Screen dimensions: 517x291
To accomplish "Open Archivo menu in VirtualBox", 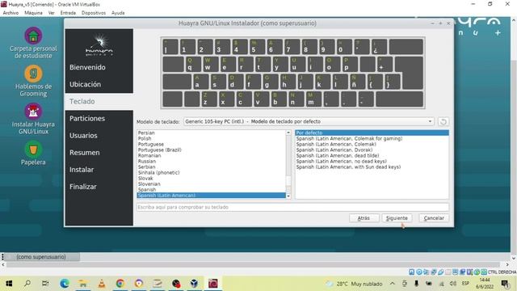I will pos(11,13).
